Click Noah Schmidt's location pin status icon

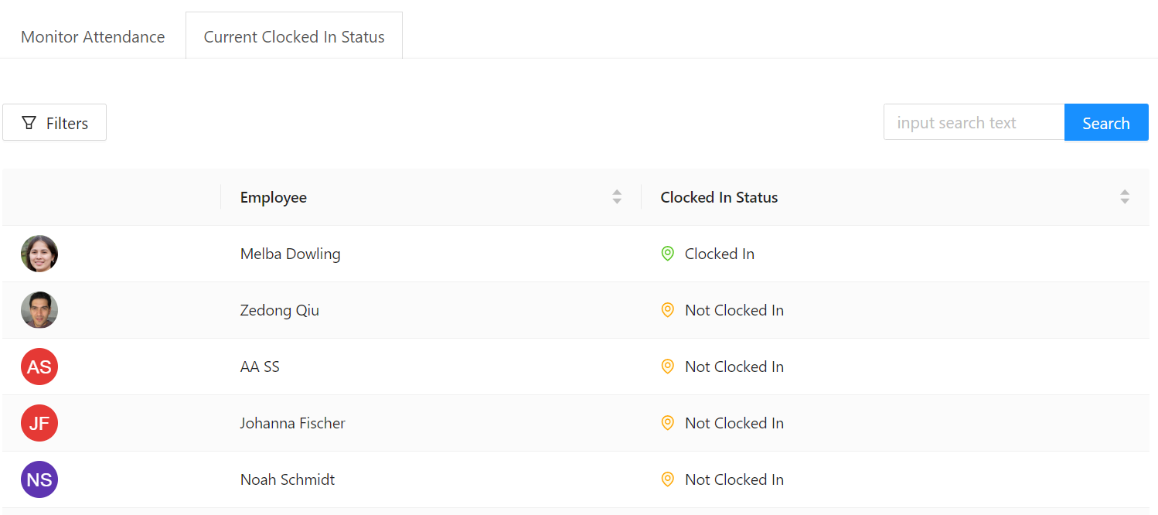(x=668, y=479)
